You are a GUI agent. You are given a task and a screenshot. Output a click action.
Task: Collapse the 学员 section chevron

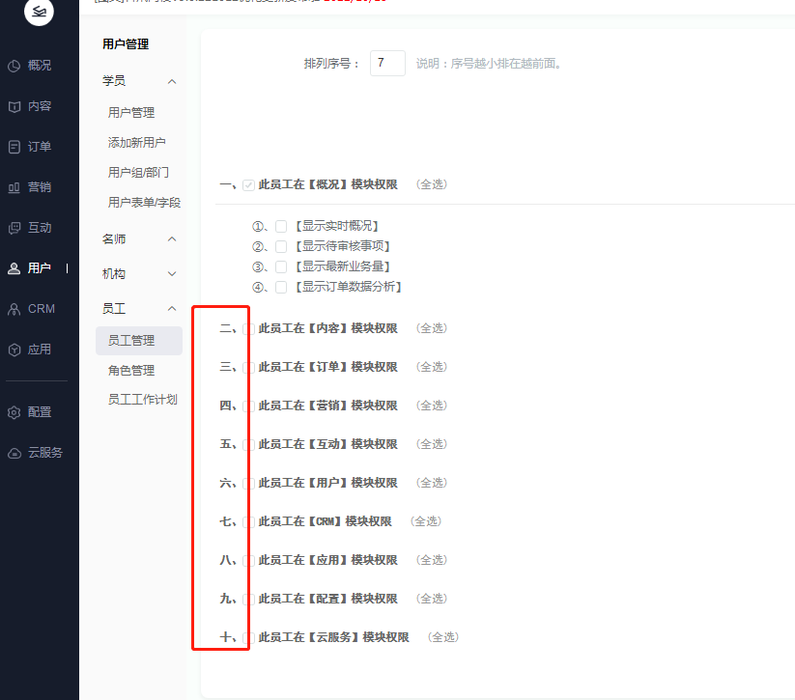172,82
